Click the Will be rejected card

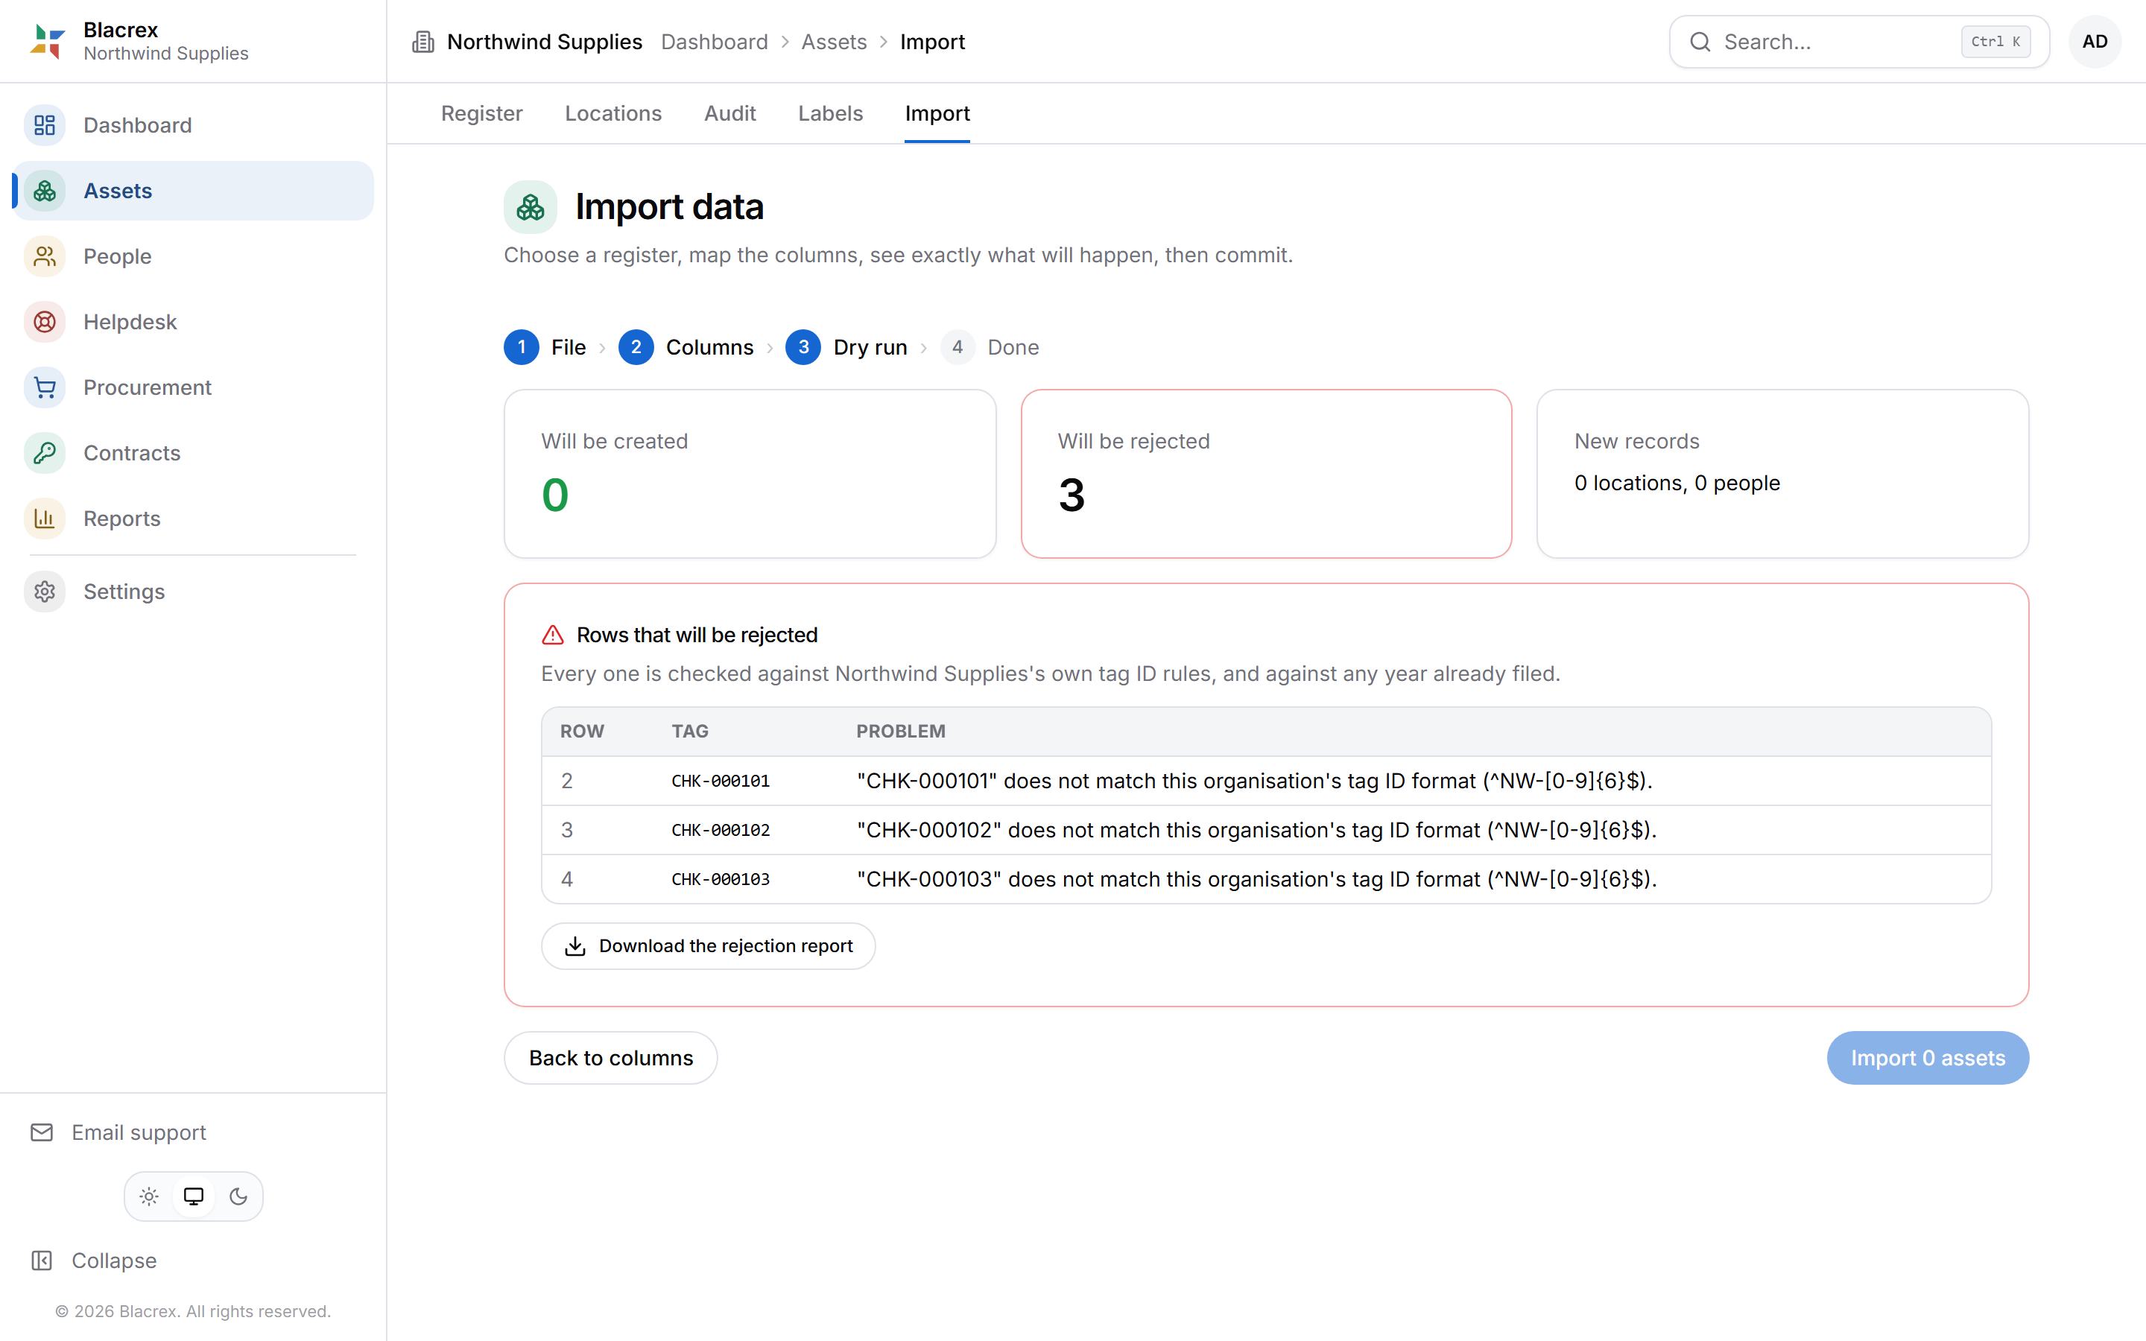(x=1266, y=474)
